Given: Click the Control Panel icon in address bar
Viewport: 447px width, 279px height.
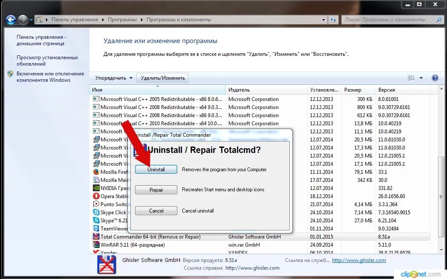Looking at the screenshot, I should point(39,20).
